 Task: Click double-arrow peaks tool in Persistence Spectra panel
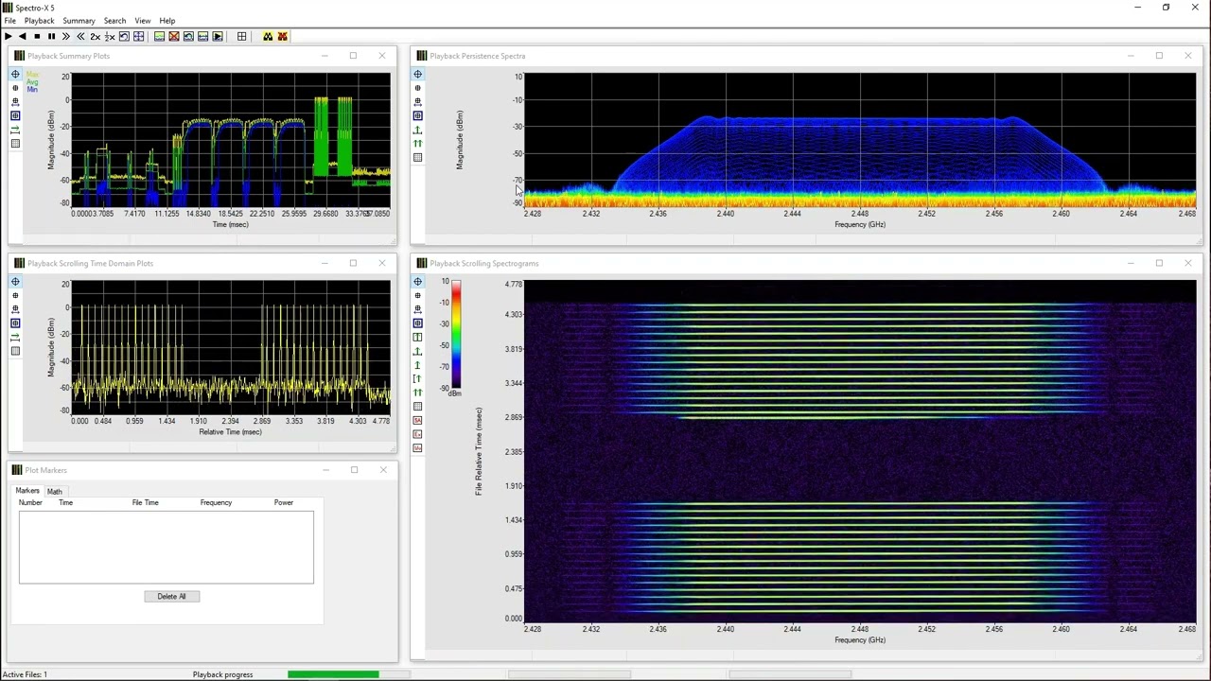(417, 144)
